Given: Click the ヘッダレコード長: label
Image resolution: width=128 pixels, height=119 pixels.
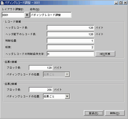Looking at the screenshot, I should 17,28.
